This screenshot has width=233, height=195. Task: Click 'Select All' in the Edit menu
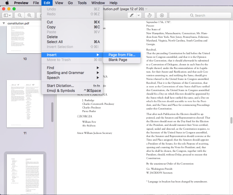55,42
